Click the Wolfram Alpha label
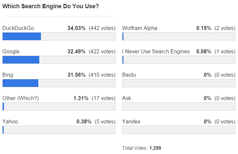The image size is (238, 154). (x=140, y=28)
